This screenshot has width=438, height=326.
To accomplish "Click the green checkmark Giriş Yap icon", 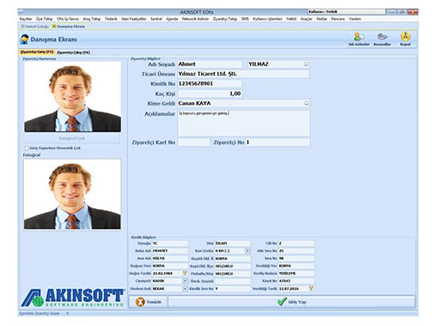I will point(282,301).
